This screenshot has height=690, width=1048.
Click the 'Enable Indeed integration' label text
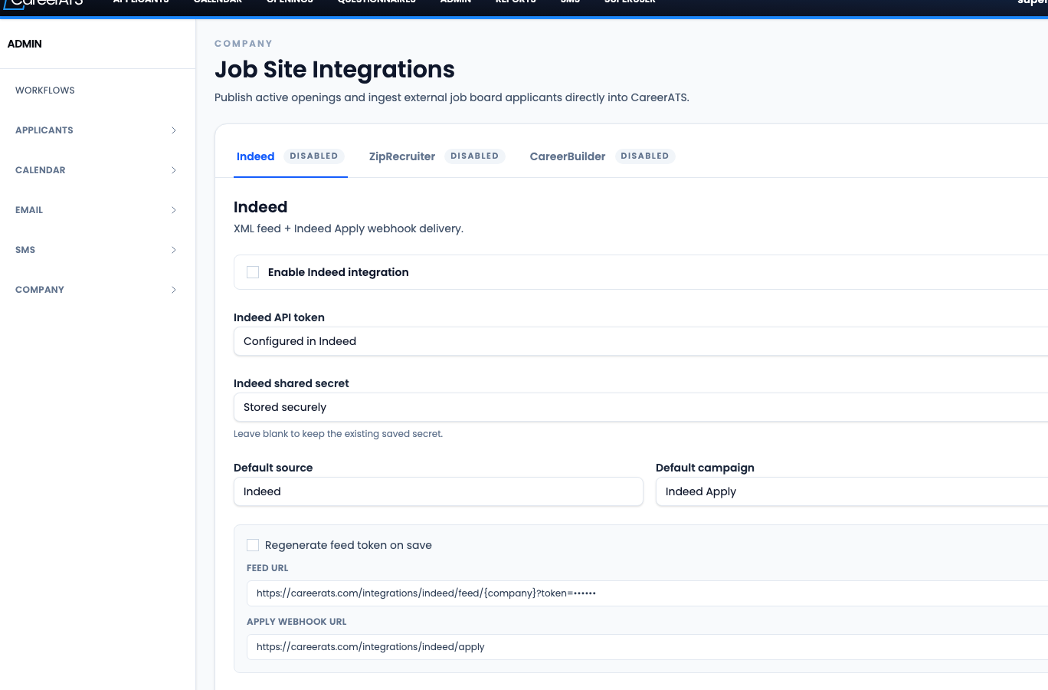[x=338, y=272]
